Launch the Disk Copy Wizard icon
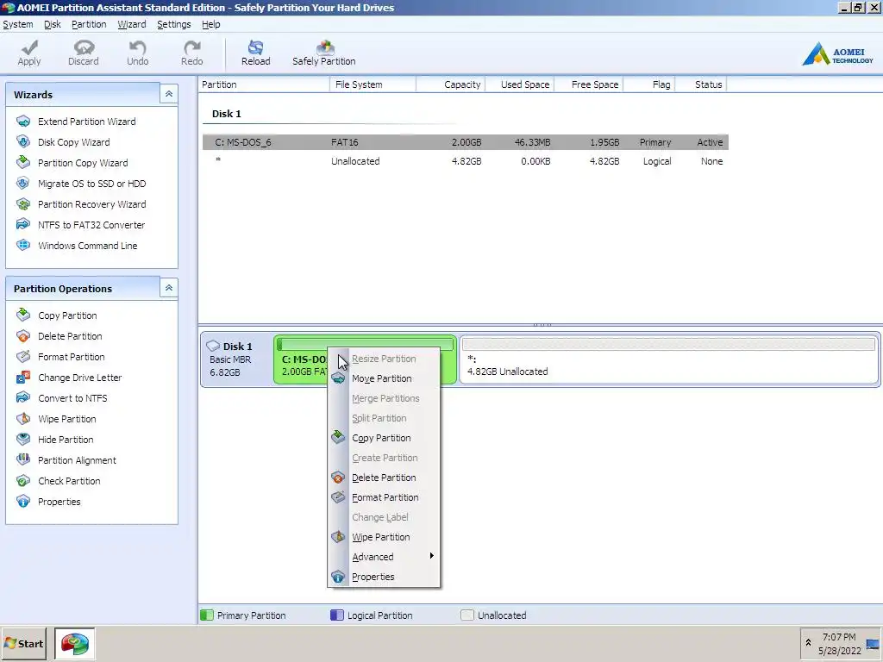The width and height of the screenshot is (883, 662). click(23, 142)
